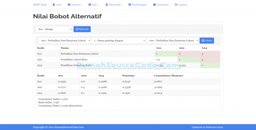
Task: Click the 0.5 cell in row A02
Action: (x=166, y=59)
